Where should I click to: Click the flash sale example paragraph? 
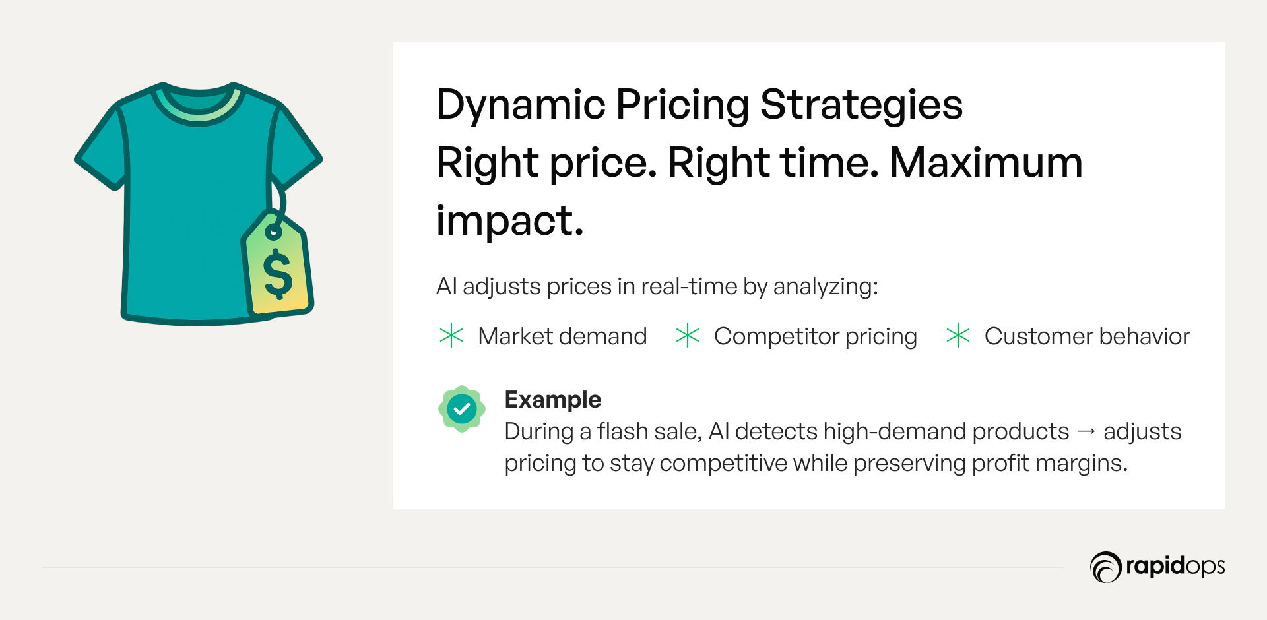(843, 447)
